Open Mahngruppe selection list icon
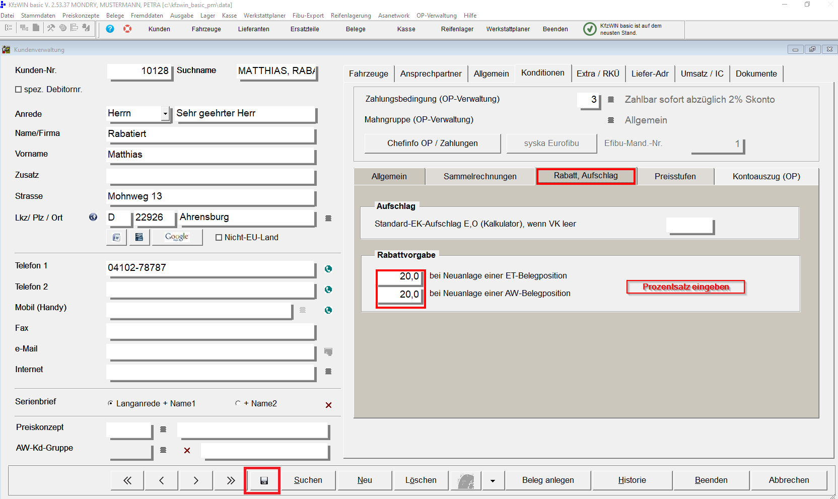 (611, 120)
